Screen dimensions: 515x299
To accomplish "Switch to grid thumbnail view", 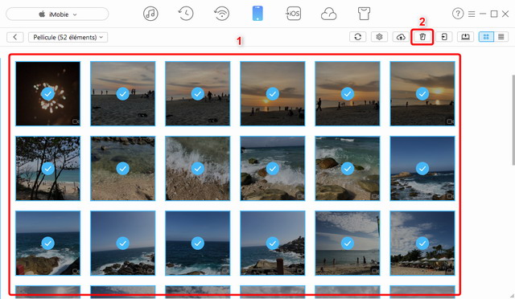I will coord(486,37).
